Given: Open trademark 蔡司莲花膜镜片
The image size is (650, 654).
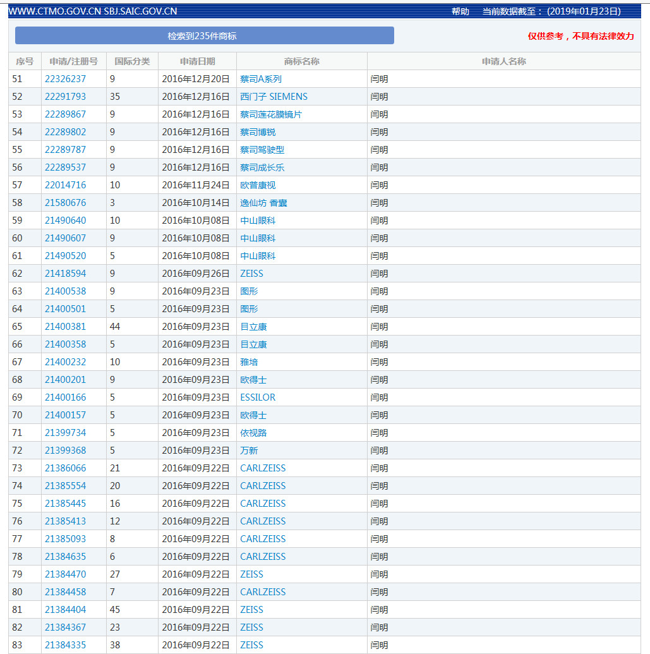Looking at the screenshot, I should coord(271,114).
